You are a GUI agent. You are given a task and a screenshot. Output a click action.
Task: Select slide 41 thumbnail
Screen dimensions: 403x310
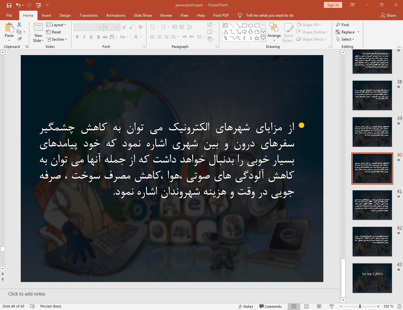click(x=372, y=205)
